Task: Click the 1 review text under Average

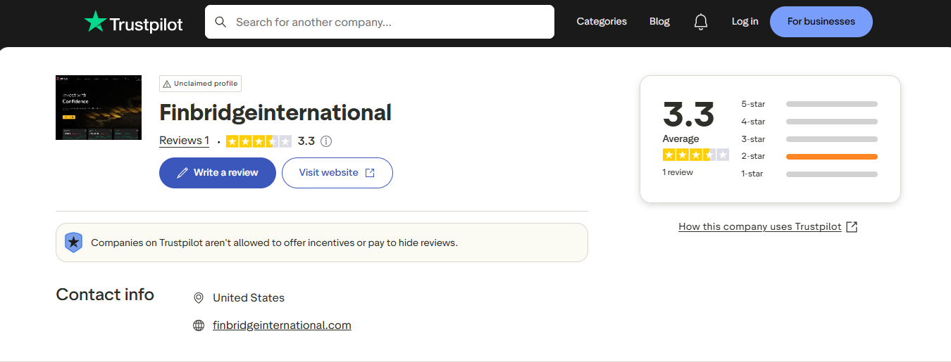Action: pos(678,172)
